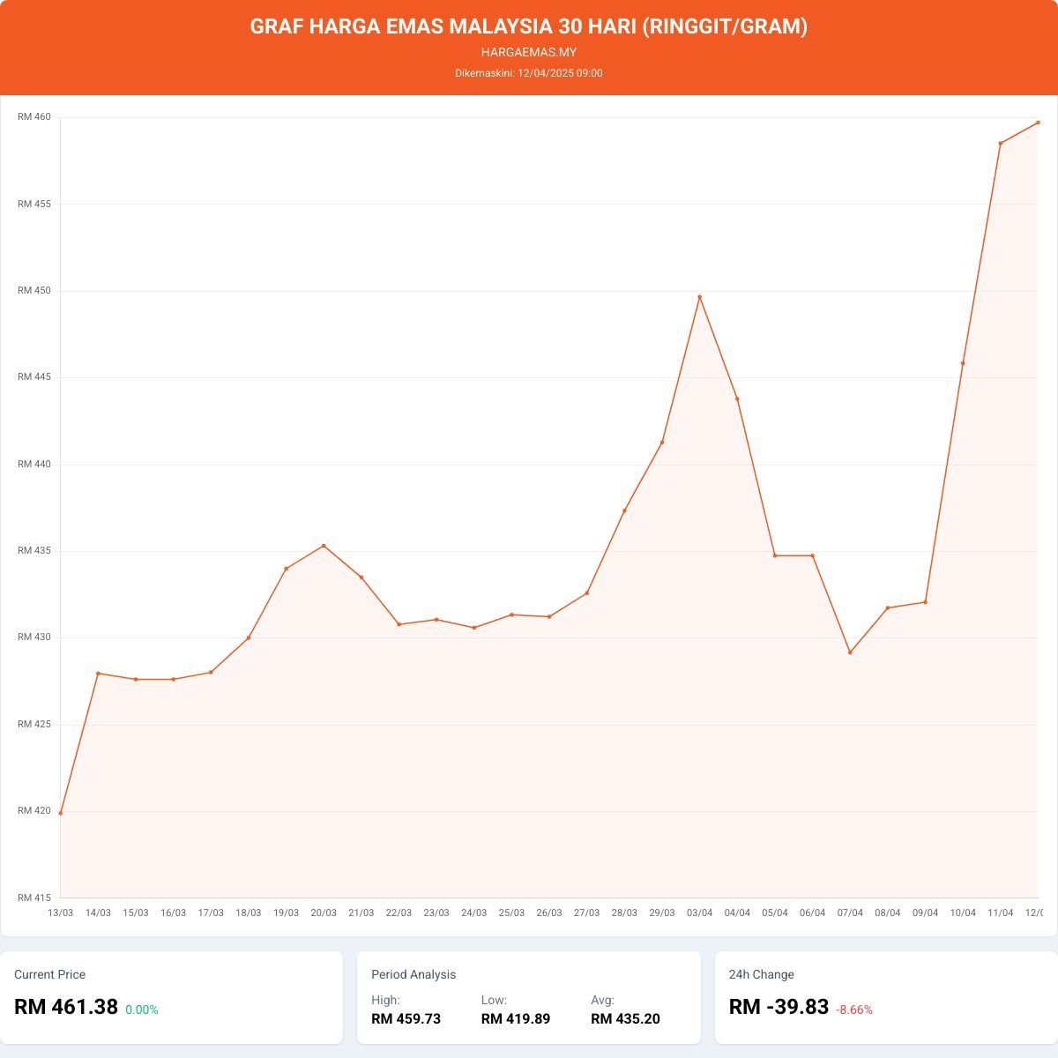
Task: Select the 13/03 lowest data point
Action: (x=61, y=813)
